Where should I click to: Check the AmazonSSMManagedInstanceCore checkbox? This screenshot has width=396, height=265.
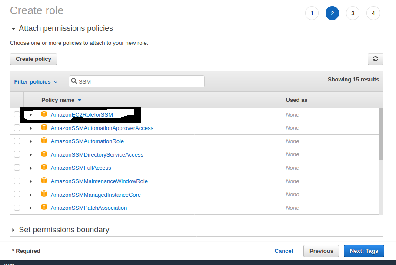coord(17,194)
